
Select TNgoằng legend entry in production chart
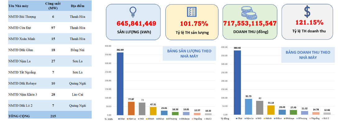[x=197, y=119]
